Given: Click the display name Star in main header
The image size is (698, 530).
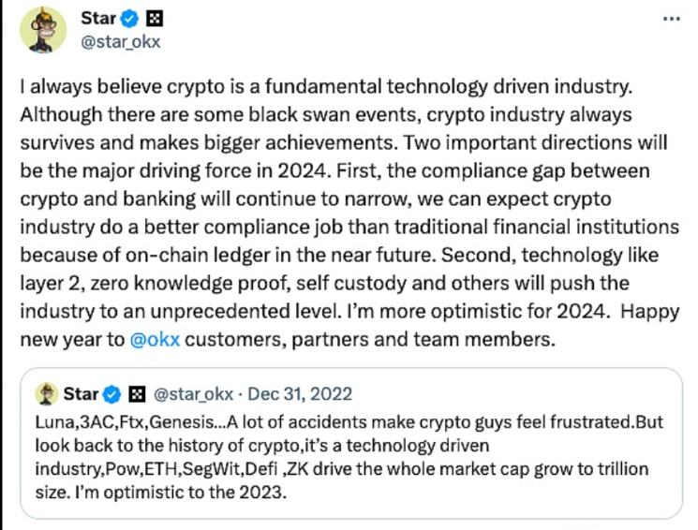Looking at the screenshot, I should point(100,19).
